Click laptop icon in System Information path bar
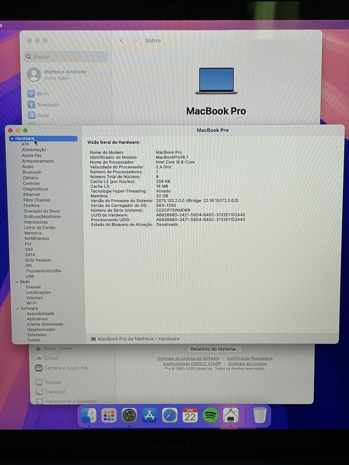 (93, 339)
